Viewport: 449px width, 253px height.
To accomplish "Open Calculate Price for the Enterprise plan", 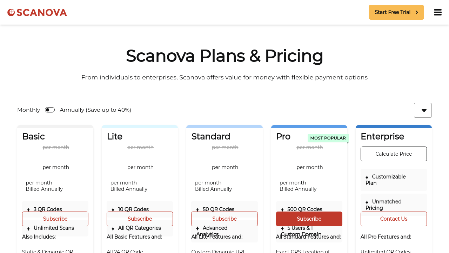I will coord(394,154).
